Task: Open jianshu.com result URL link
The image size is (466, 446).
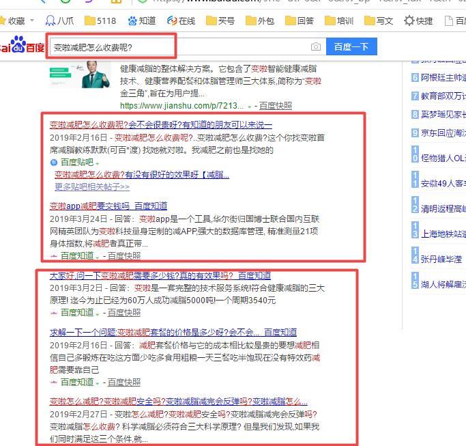Action: point(181,106)
